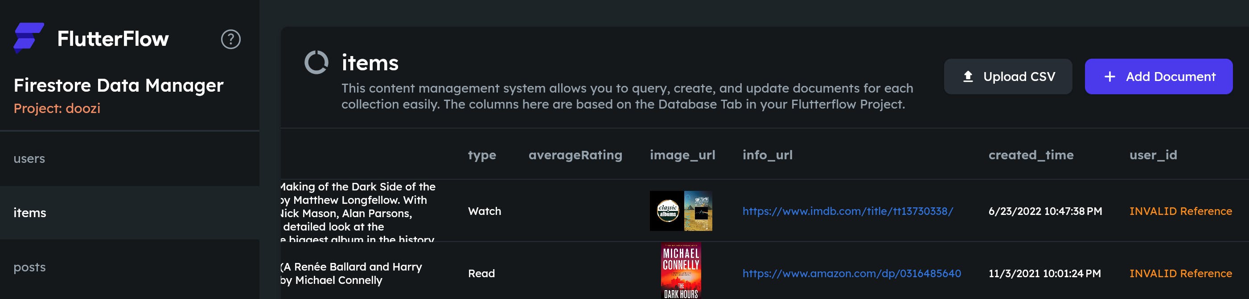Click the second row INVALID Reference
Image resolution: width=1249 pixels, height=299 pixels.
point(1180,273)
